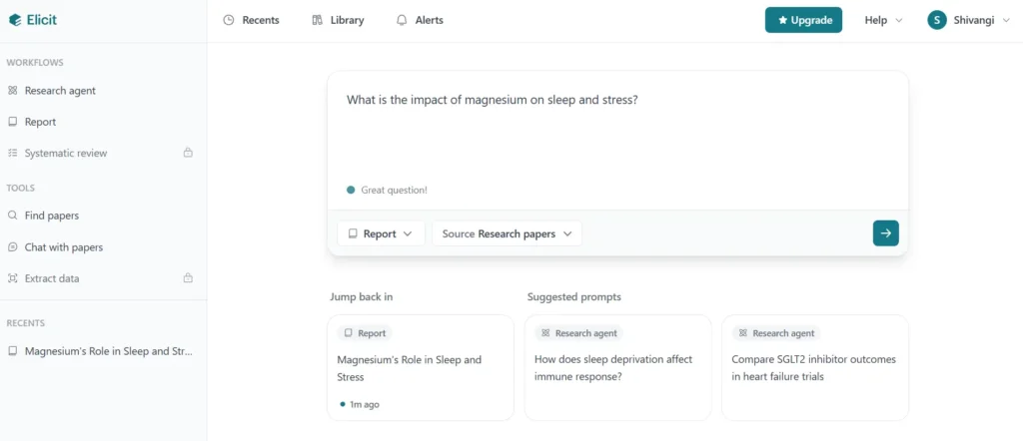Screen dimensions: 1023x441
Task: Click the chevron beside Shivangi
Action: click(1005, 20)
